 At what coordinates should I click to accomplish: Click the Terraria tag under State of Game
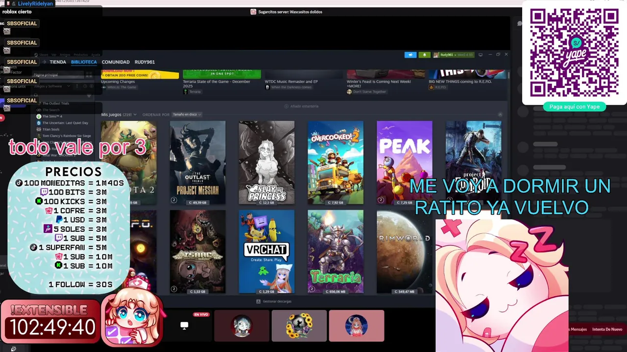192,92
